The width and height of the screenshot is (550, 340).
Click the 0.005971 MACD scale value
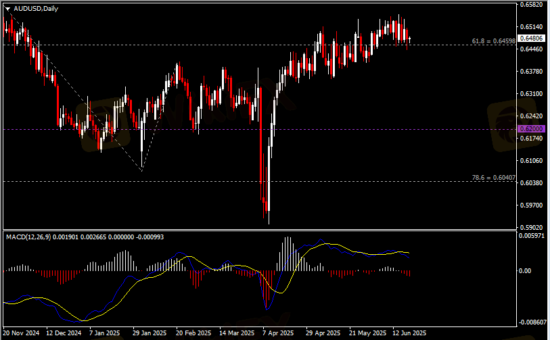[532, 236]
